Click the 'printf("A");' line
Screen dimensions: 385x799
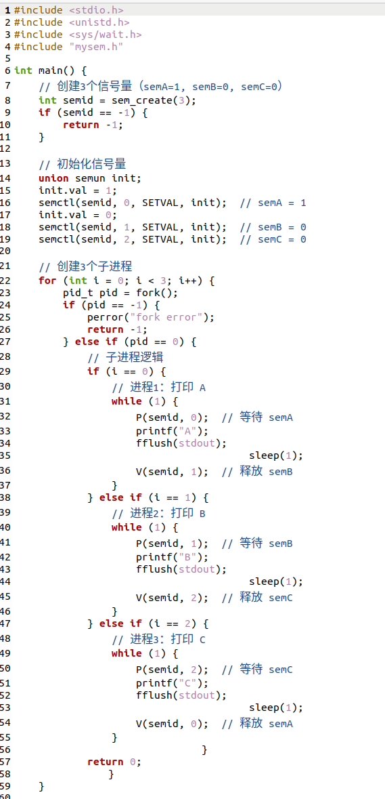coord(172,431)
